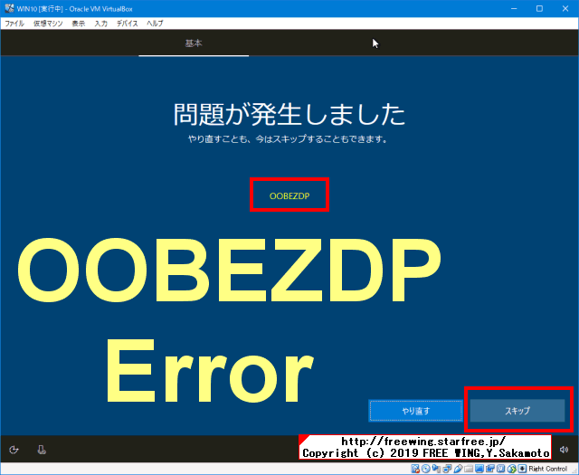Click the hard disk activity indicator
The height and width of the screenshot is (475, 579).
tap(415, 469)
